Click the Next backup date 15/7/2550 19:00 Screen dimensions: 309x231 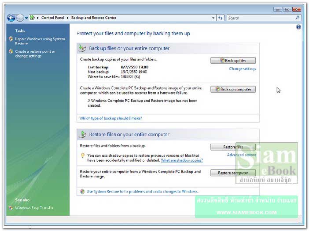click(x=134, y=72)
